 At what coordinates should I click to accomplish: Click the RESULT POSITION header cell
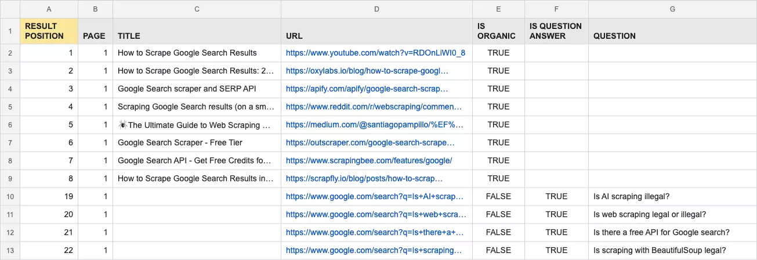[x=49, y=31]
